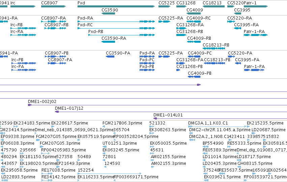Viewport: 287px width, 182px height.
Task: Select the EK215235.5prime label
Action: point(265,123)
